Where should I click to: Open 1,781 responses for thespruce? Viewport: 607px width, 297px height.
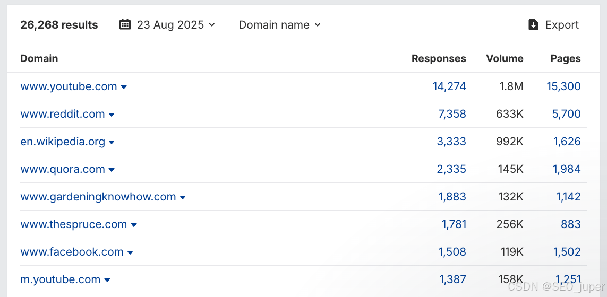point(454,224)
